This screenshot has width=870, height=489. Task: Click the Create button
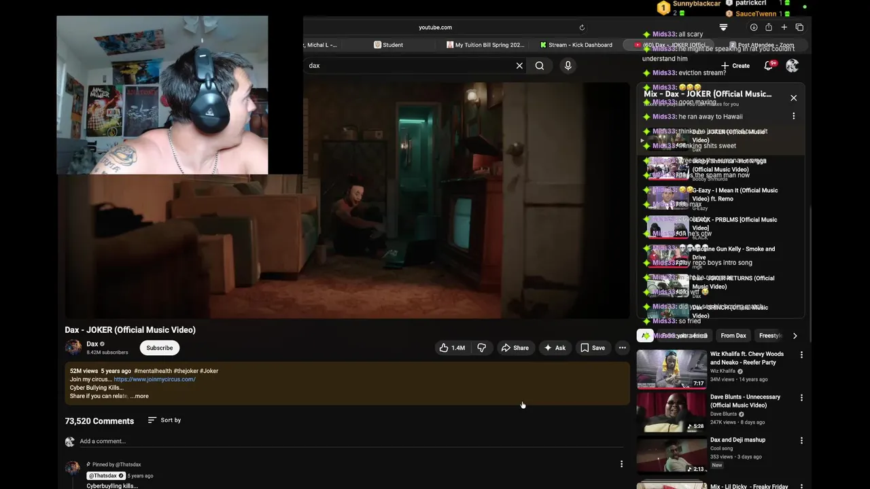(x=735, y=66)
